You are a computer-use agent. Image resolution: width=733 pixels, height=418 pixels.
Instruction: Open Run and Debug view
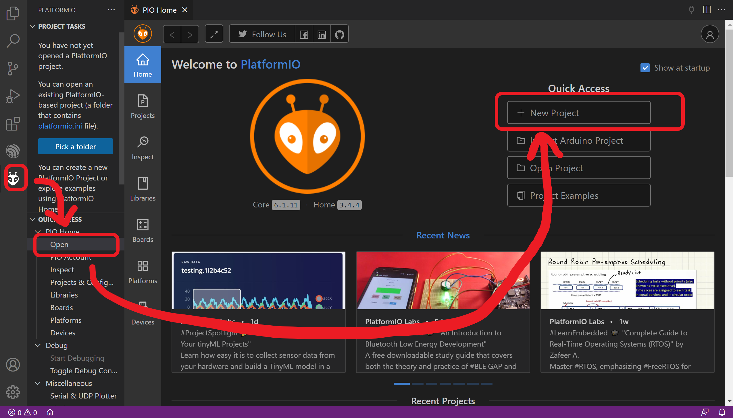tap(13, 96)
